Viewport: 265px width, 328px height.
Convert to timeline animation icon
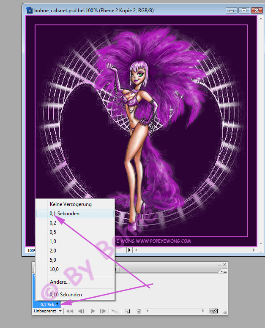coord(213,311)
